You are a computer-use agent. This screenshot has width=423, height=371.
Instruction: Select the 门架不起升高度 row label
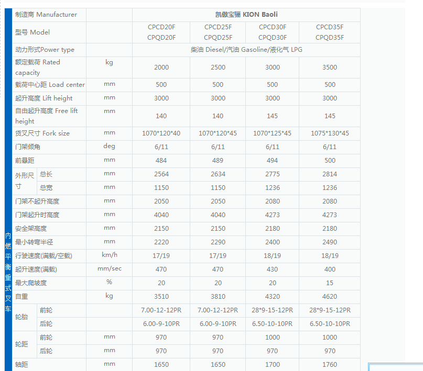point(37,201)
